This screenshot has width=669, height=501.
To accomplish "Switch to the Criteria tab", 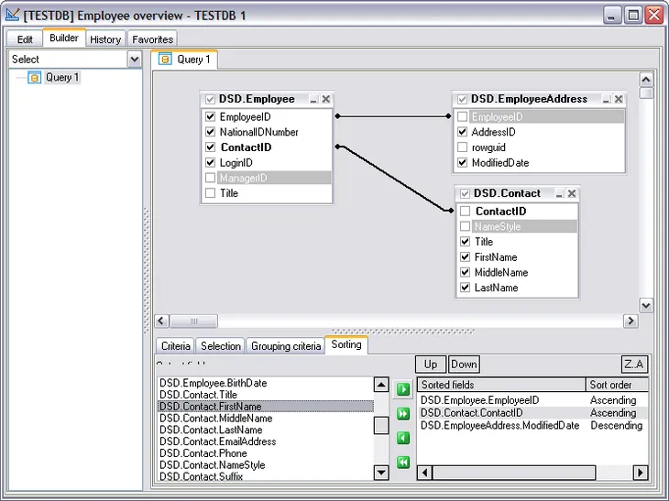I will [176, 346].
